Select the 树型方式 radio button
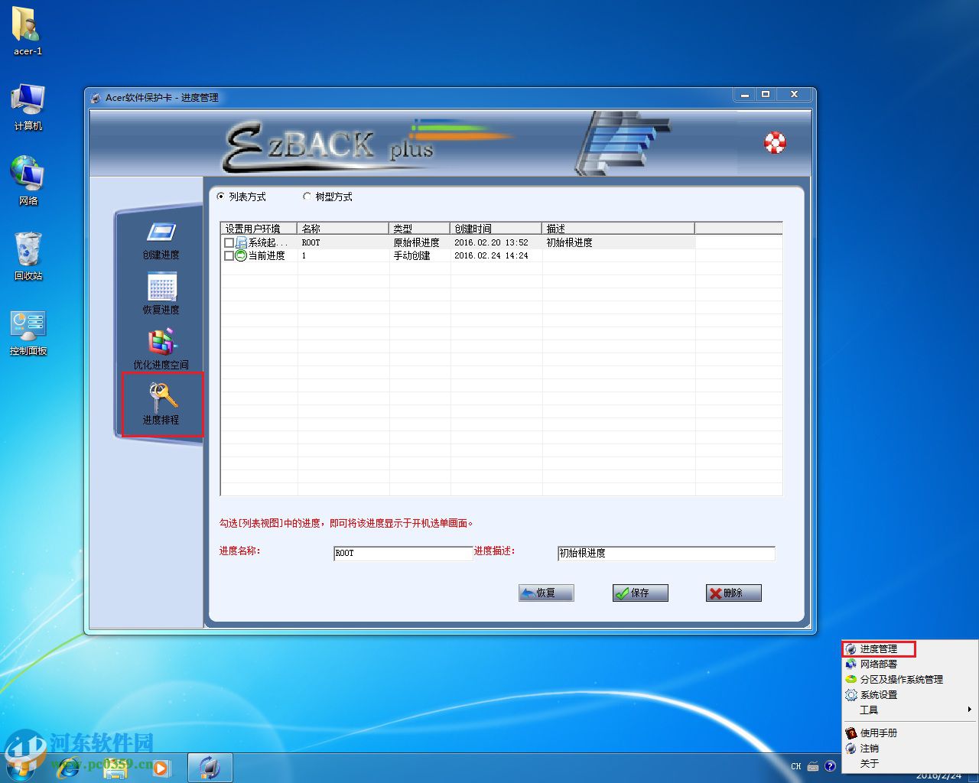This screenshot has width=979, height=783. pos(307,197)
